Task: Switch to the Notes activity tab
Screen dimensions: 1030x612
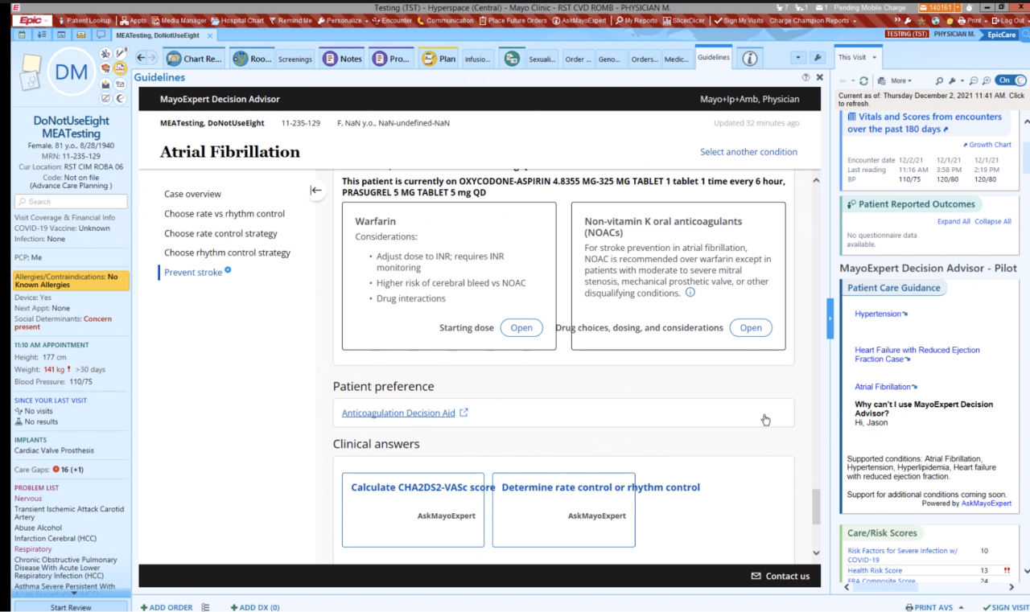Action: click(x=343, y=59)
